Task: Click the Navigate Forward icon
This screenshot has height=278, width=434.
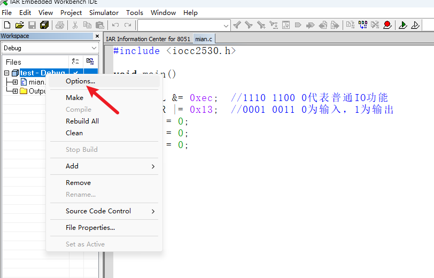Action: coord(335,25)
